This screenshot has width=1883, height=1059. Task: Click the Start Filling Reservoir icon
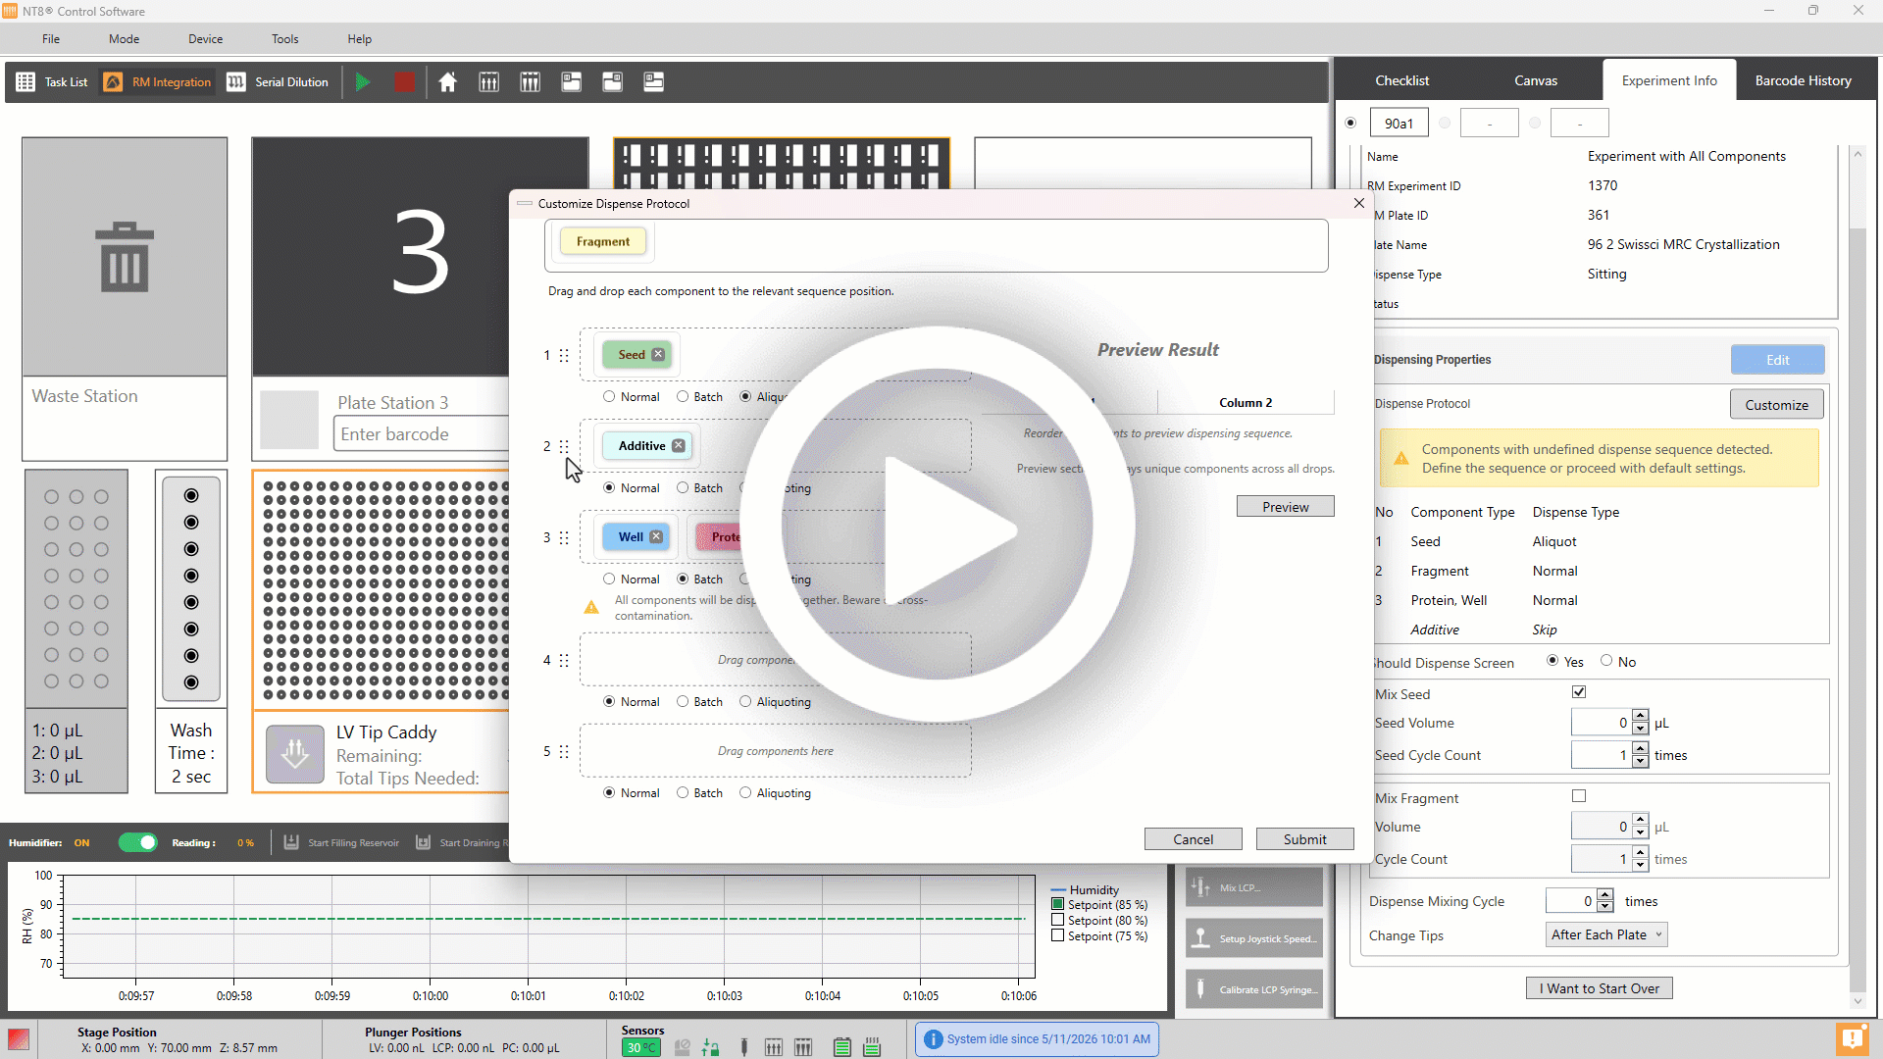pyautogui.click(x=291, y=842)
